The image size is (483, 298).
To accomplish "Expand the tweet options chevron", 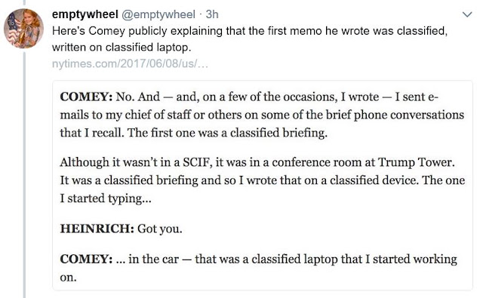I will click(467, 14).
